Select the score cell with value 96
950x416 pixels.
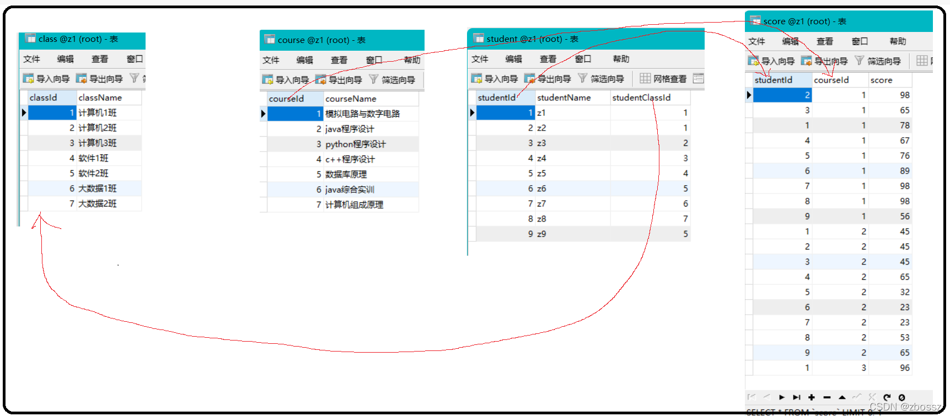pos(890,368)
